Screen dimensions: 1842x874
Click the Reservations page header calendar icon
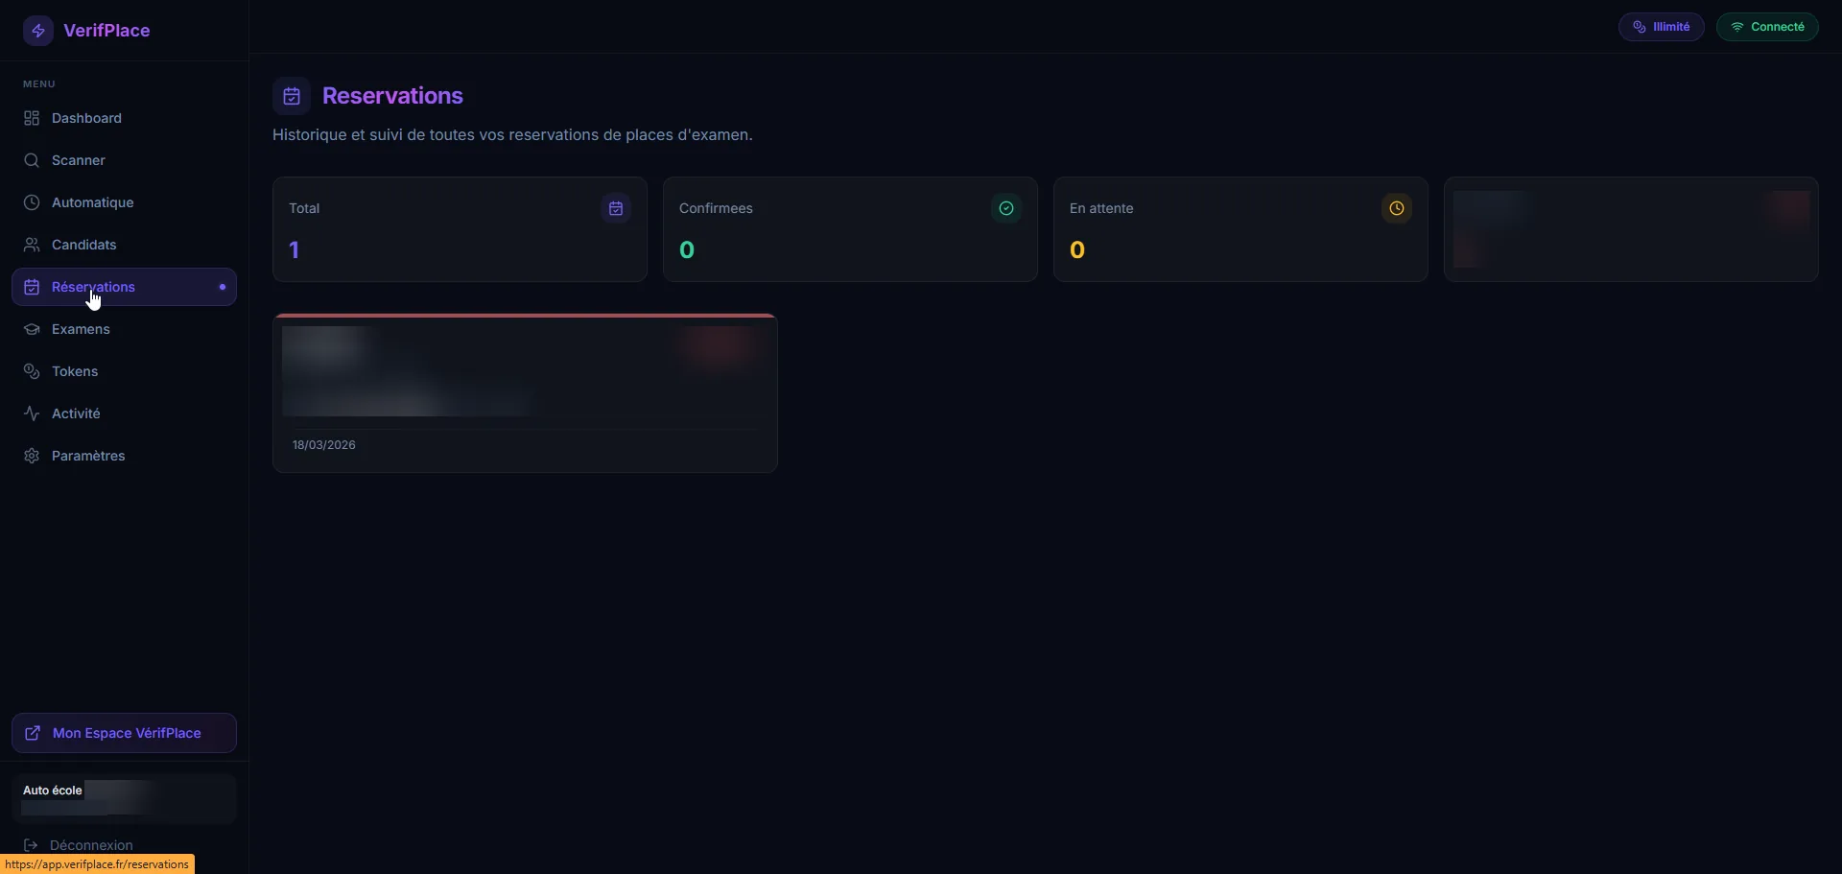coord(292,96)
